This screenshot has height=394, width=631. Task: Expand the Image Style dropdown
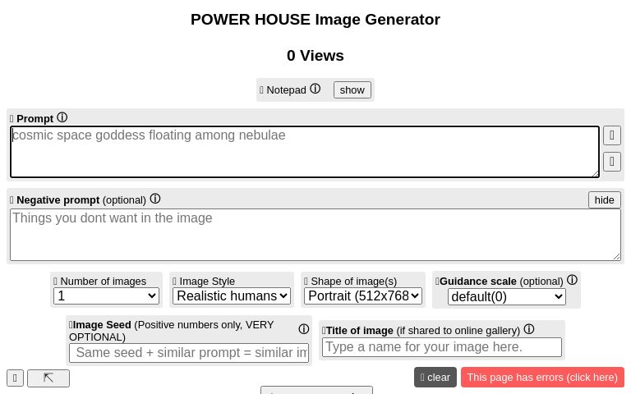pyautogui.click(x=232, y=295)
